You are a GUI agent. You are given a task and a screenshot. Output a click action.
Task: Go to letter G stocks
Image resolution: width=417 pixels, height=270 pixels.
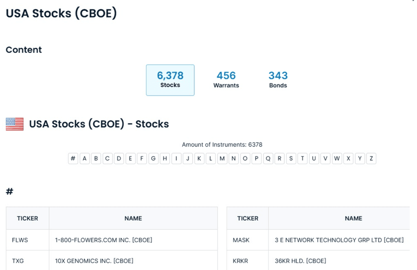154,158
